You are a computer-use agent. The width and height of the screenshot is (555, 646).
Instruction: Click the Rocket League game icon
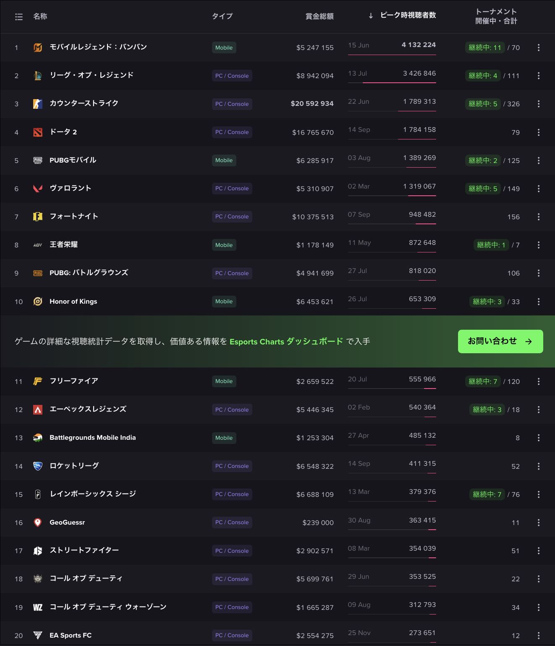pyautogui.click(x=38, y=466)
